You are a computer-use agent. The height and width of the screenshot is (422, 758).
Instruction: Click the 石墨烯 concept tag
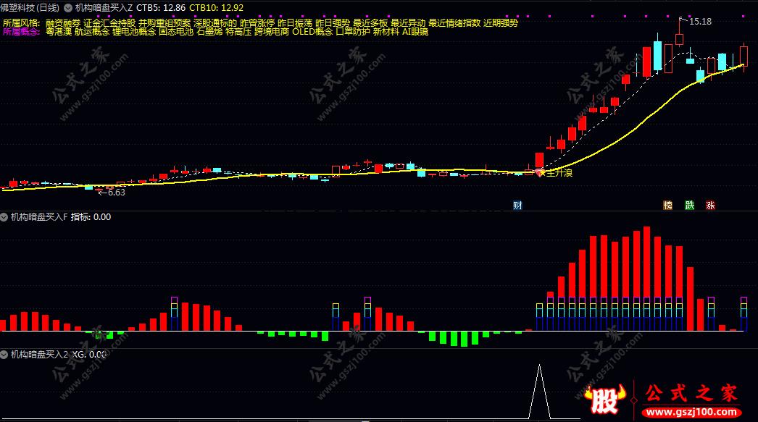click(x=210, y=31)
